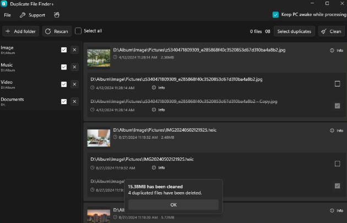Click OK in the cleaned notification dialog

173,205
